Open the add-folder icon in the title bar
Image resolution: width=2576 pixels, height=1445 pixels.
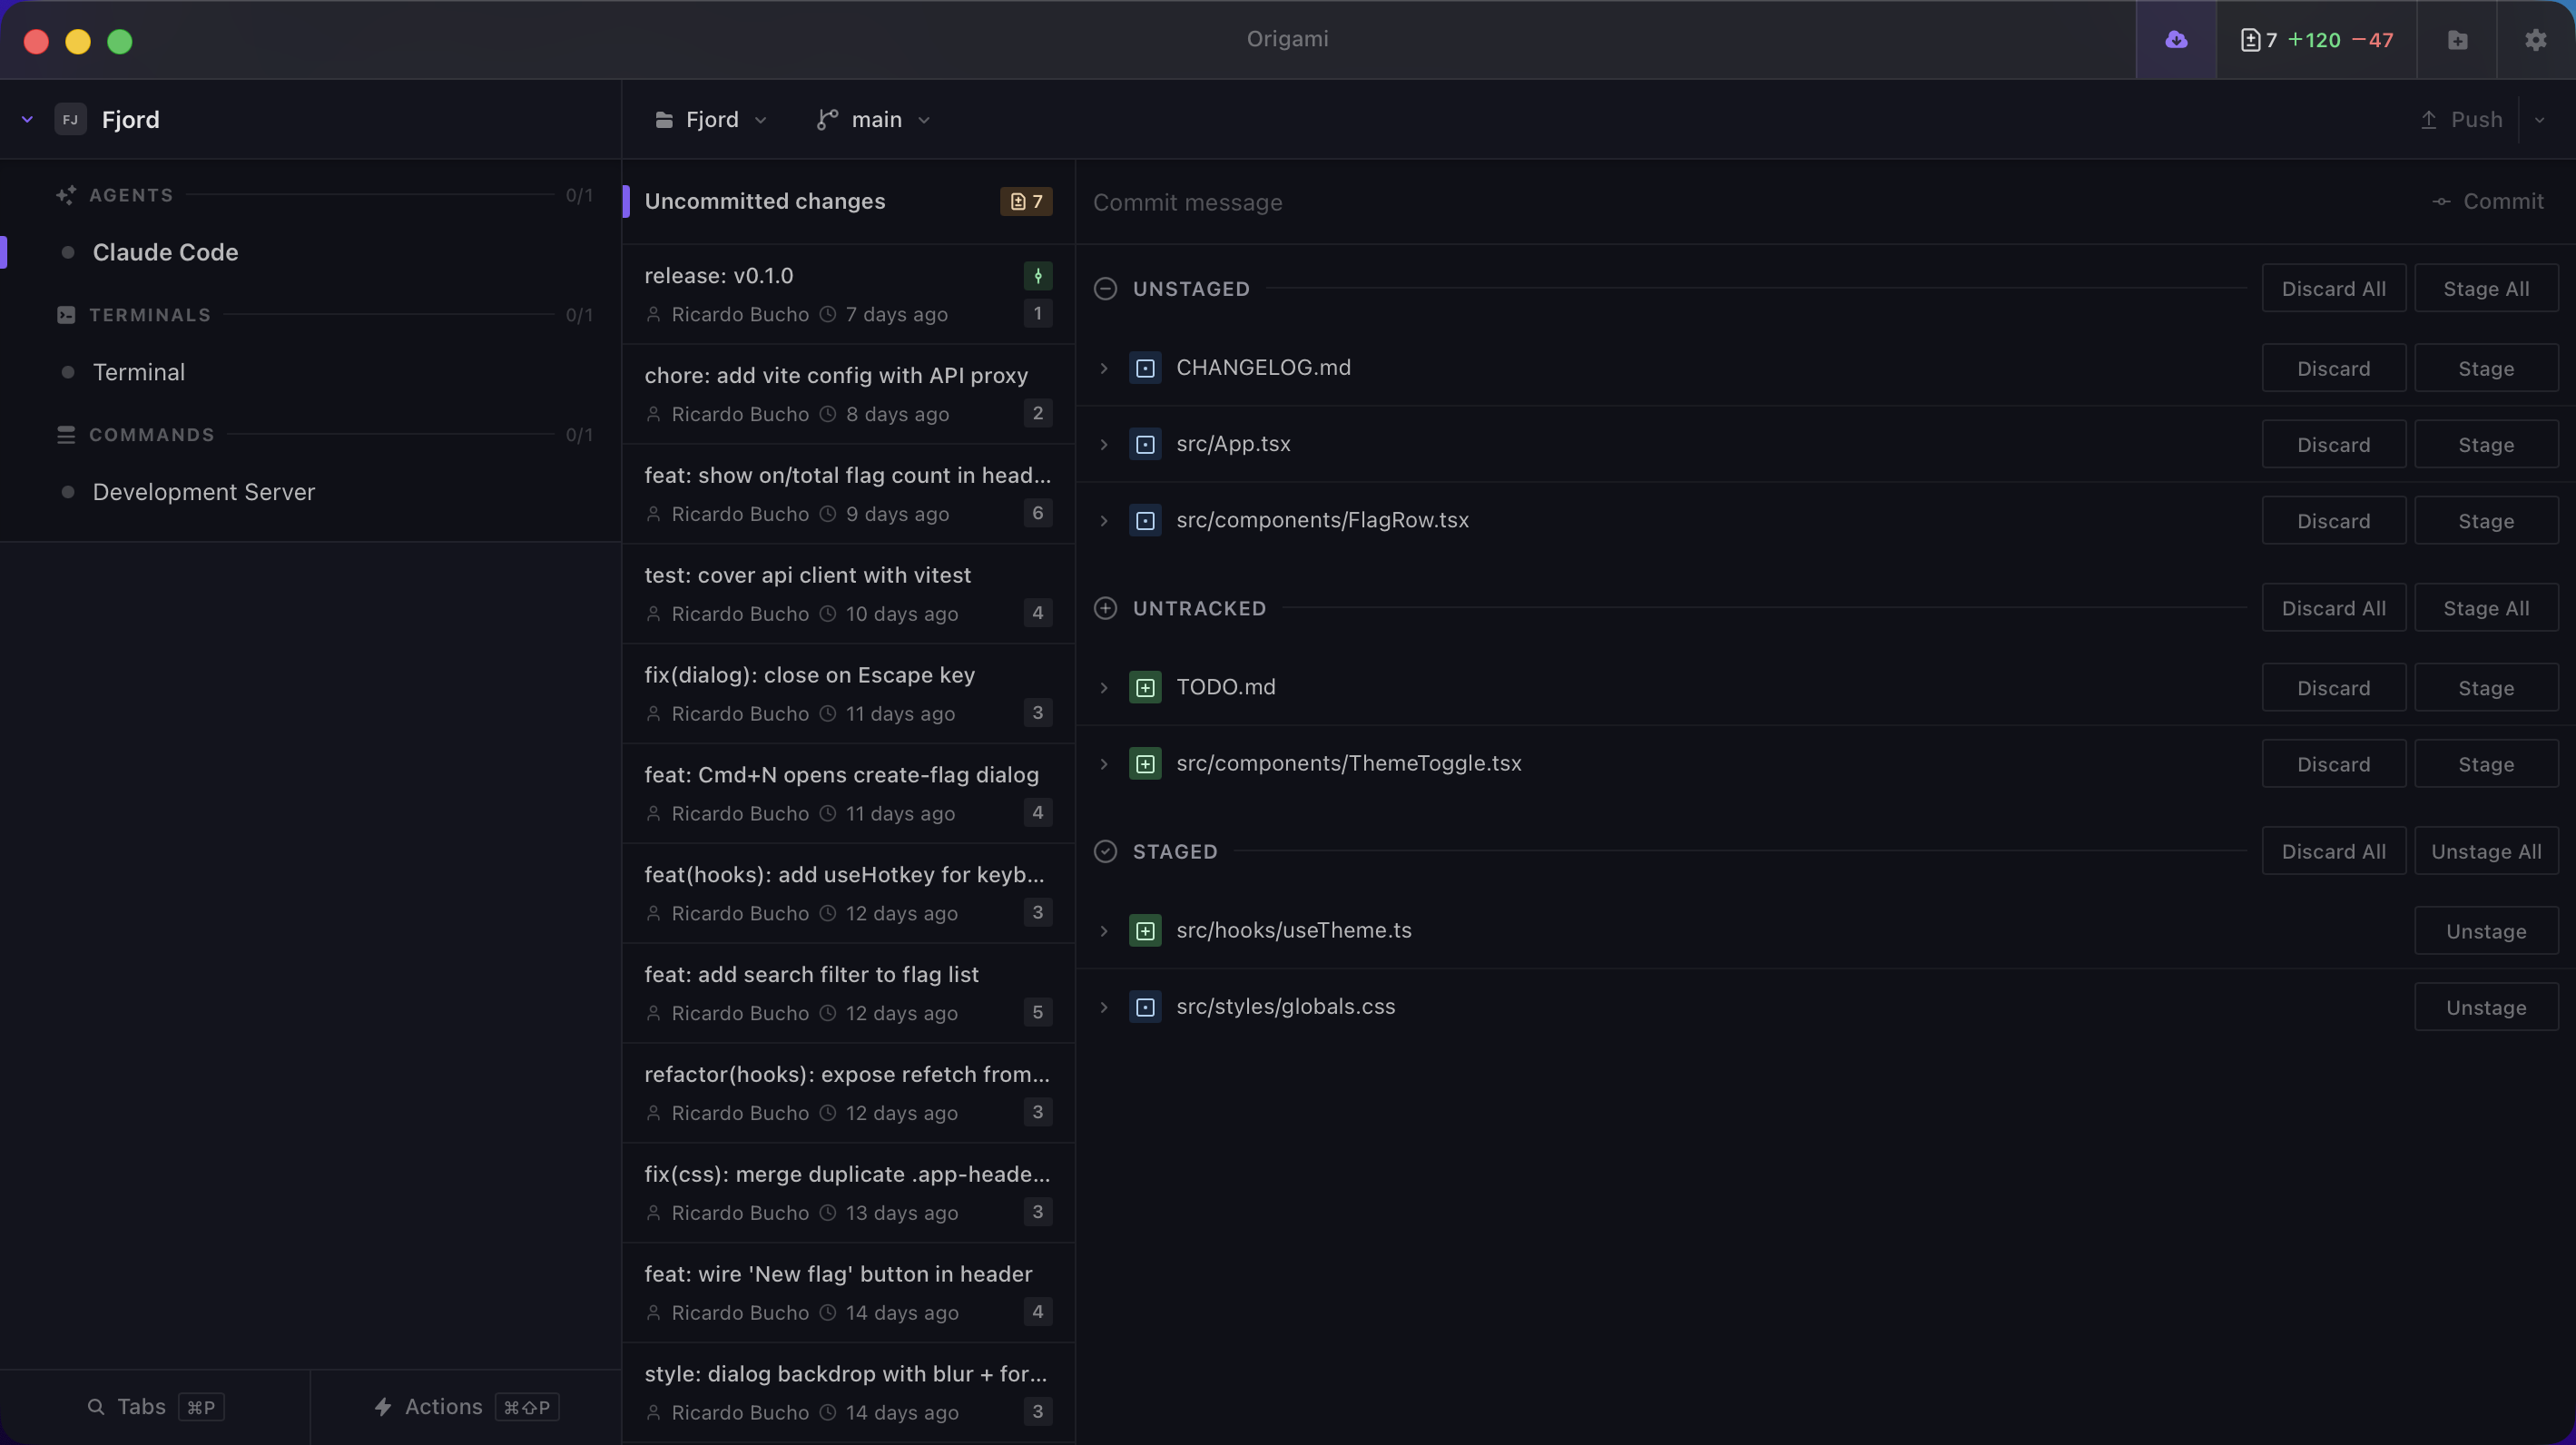click(2457, 40)
